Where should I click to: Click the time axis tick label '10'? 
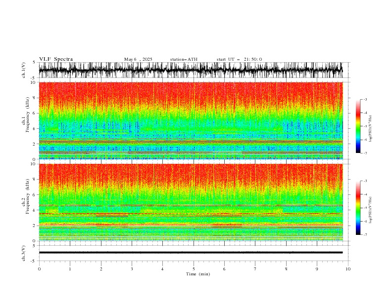(x=348, y=269)
